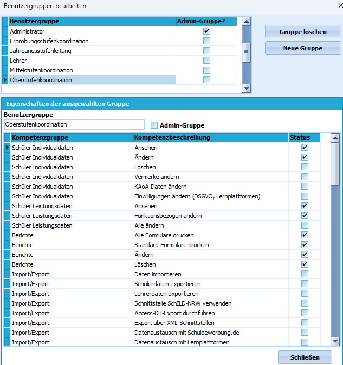Image resolution: width=343 pixels, height=365 pixels.
Task: Close the Benutzergruppen bearbeiten dialog via X
Action: click(x=340, y=5)
